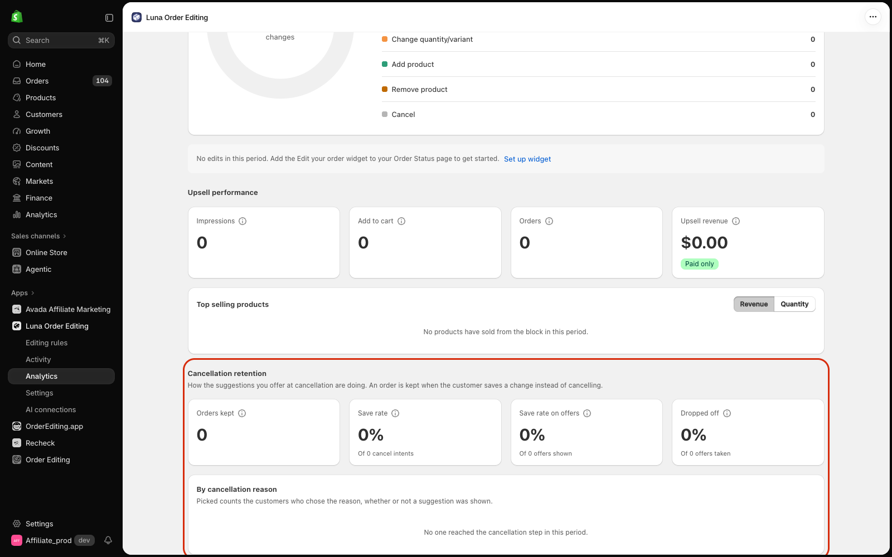
Task: Expand the Sales channels section
Action: (38, 236)
